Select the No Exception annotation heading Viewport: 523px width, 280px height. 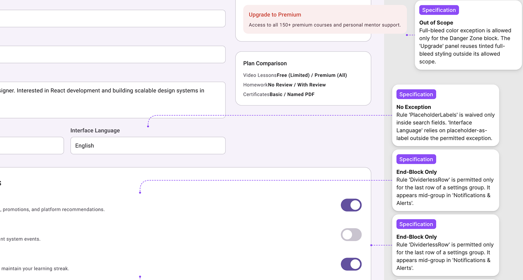[x=414, y=107]
